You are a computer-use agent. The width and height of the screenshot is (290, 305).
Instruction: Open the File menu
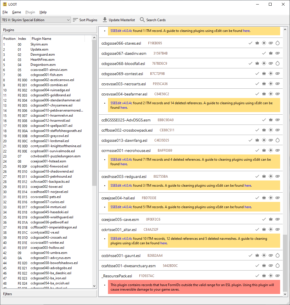click(5, 12)
